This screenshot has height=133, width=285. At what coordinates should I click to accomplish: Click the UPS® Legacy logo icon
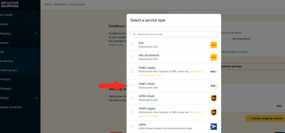click(x=213, y=112)
